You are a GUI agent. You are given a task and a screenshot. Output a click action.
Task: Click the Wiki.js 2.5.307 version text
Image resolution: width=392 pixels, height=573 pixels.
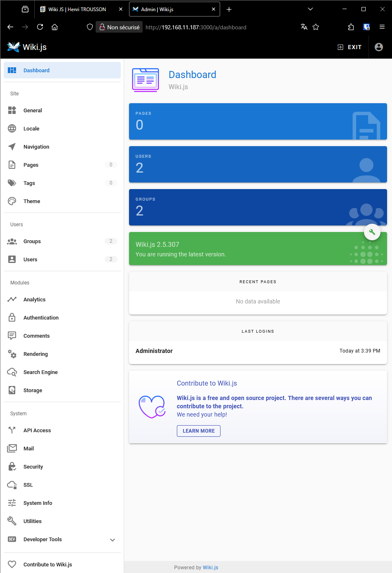pos(157,244)
